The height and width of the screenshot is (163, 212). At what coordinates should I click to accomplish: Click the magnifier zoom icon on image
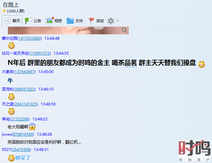pyautogui.click(x=124, y=30)
